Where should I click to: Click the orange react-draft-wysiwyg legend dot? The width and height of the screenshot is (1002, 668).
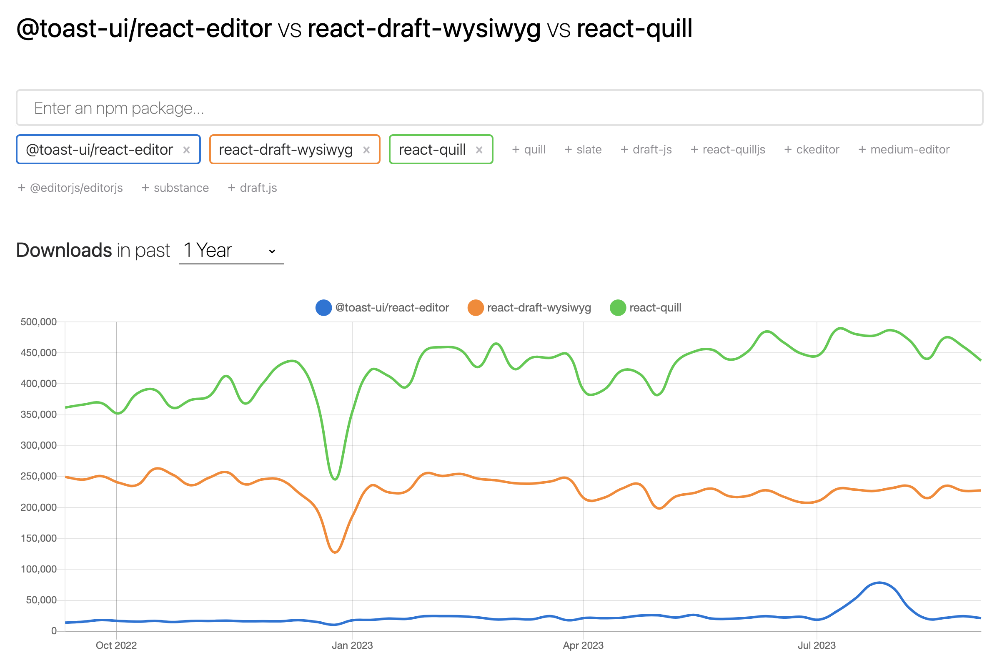(x=475, y=307)
